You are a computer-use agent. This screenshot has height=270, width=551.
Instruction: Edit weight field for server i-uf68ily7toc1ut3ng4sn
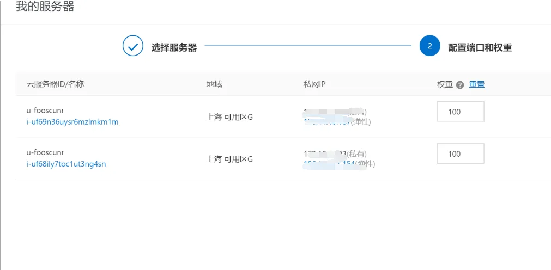click(461, 154)
